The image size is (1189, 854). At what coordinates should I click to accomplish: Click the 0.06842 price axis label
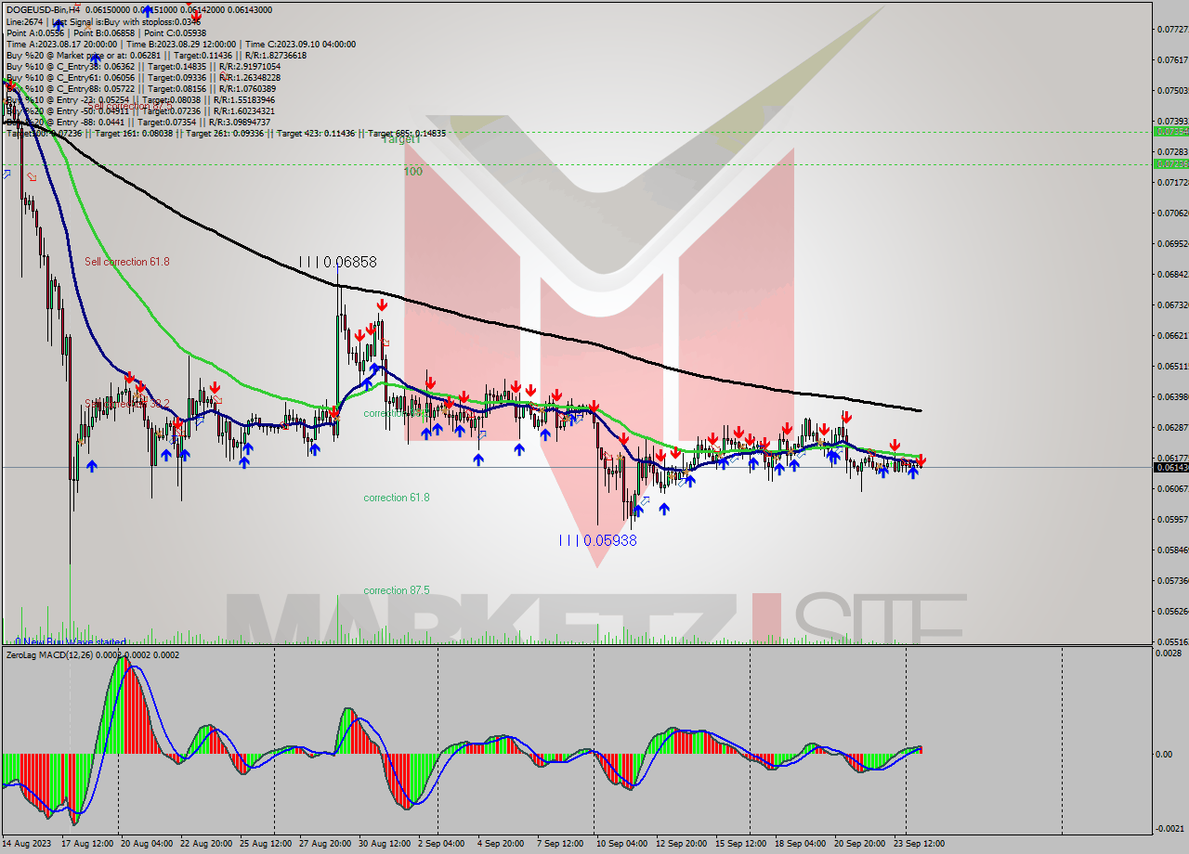(x=1172, y=274)
